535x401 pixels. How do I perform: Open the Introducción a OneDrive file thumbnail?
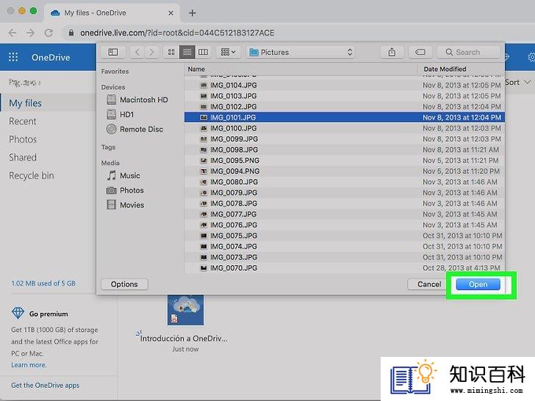point(186,310)
